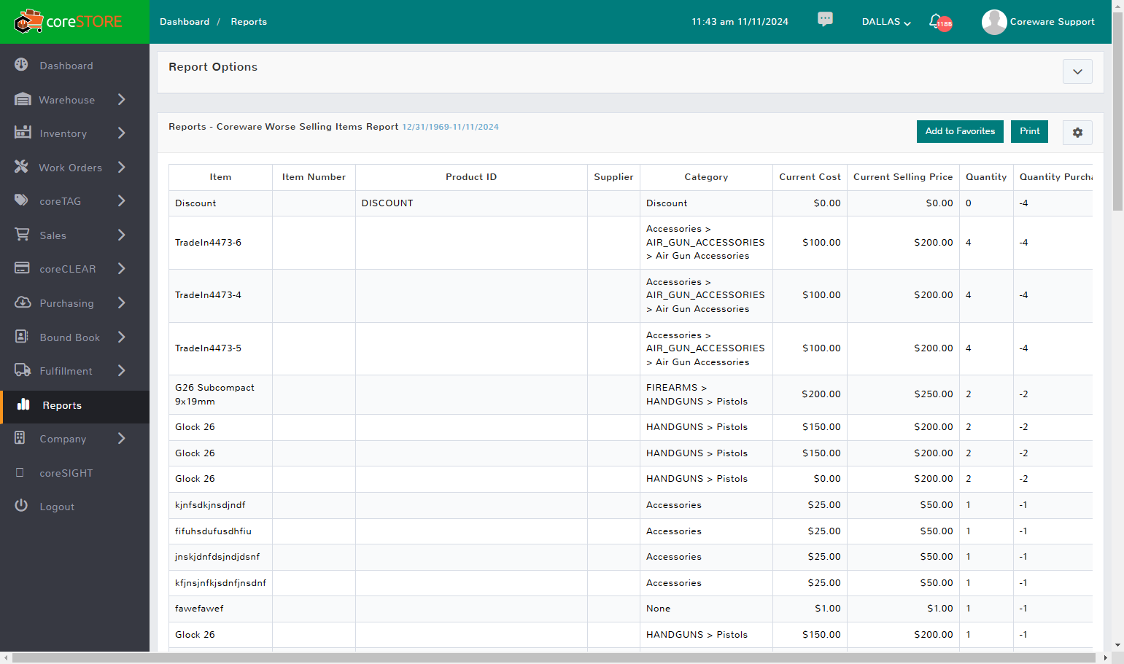Click the fifuhsdufusdhfiu item cell
Viewport: 1124px width, 664px height.
pos(220,531)
